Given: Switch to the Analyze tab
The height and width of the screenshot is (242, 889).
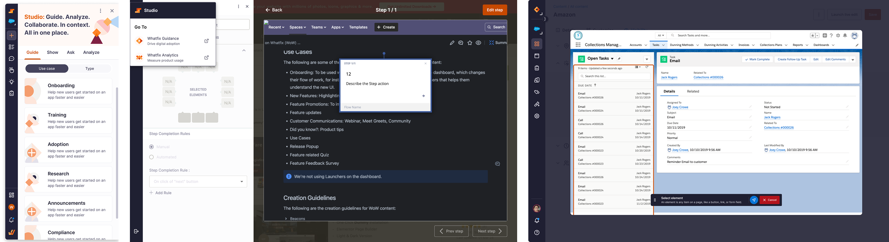Looking at the screenshot, I should pyautogui.click(x=91, y=53).
